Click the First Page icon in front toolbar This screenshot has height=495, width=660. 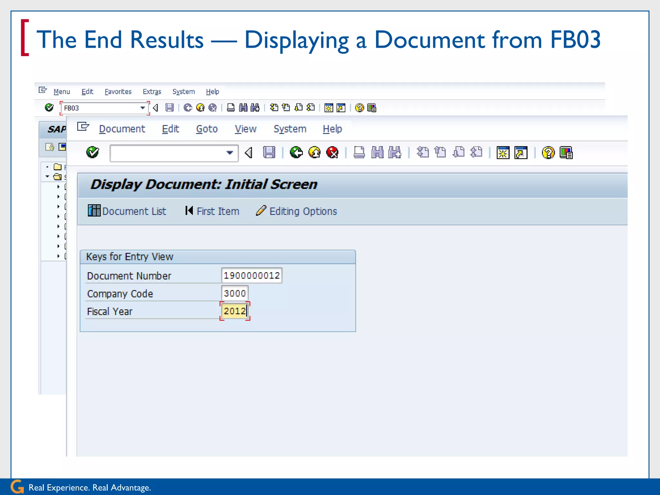pos(422,152)
